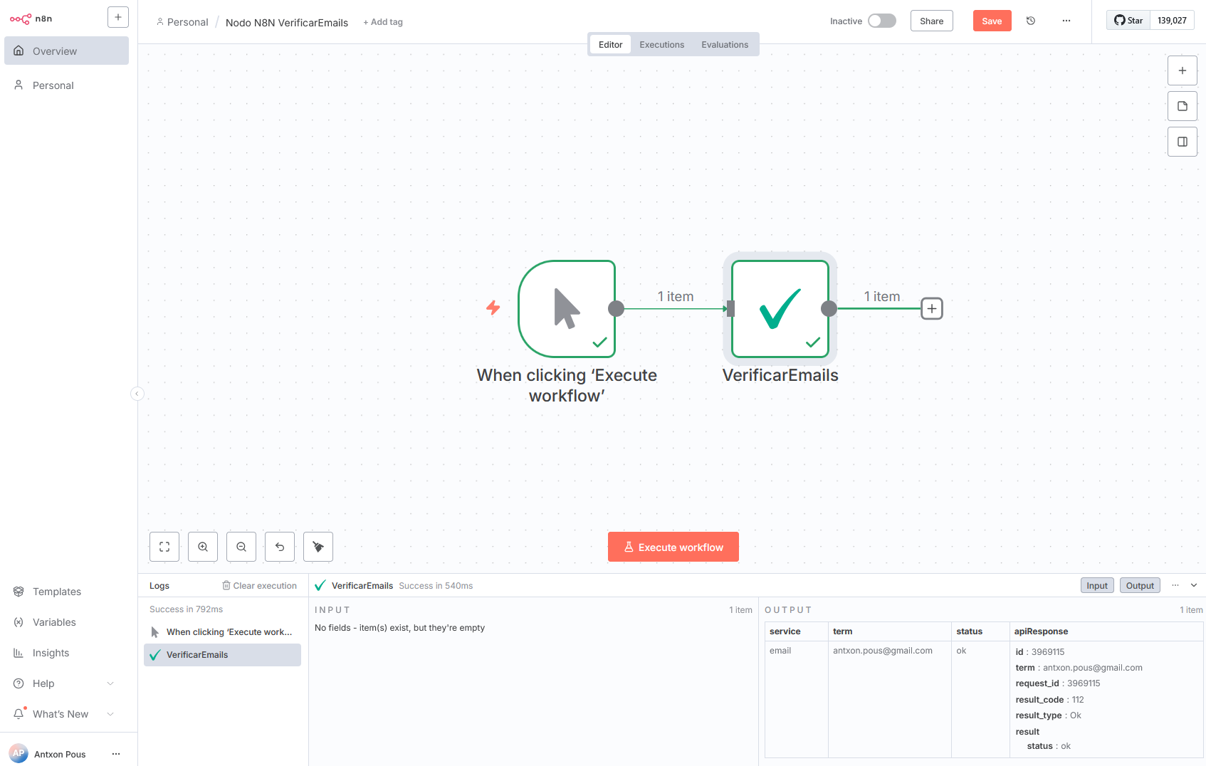
Task: Switch to the Editor tab
Action: [x=610, y=44]
